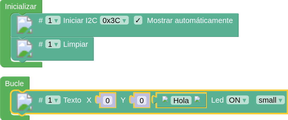
Task: Click the Texto block label
Action: click(x=72, y=100)
